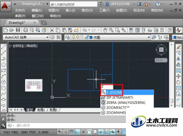Open Layer Properties Manager icon
Screen dimensions: 183x136
coord(67,37)
